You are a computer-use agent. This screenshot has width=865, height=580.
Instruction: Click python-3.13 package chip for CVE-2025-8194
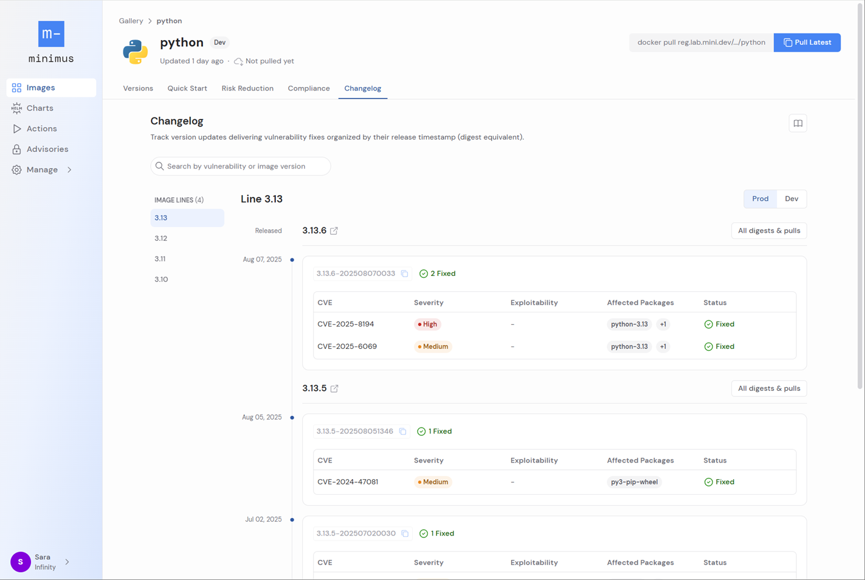tap(629, 324)
